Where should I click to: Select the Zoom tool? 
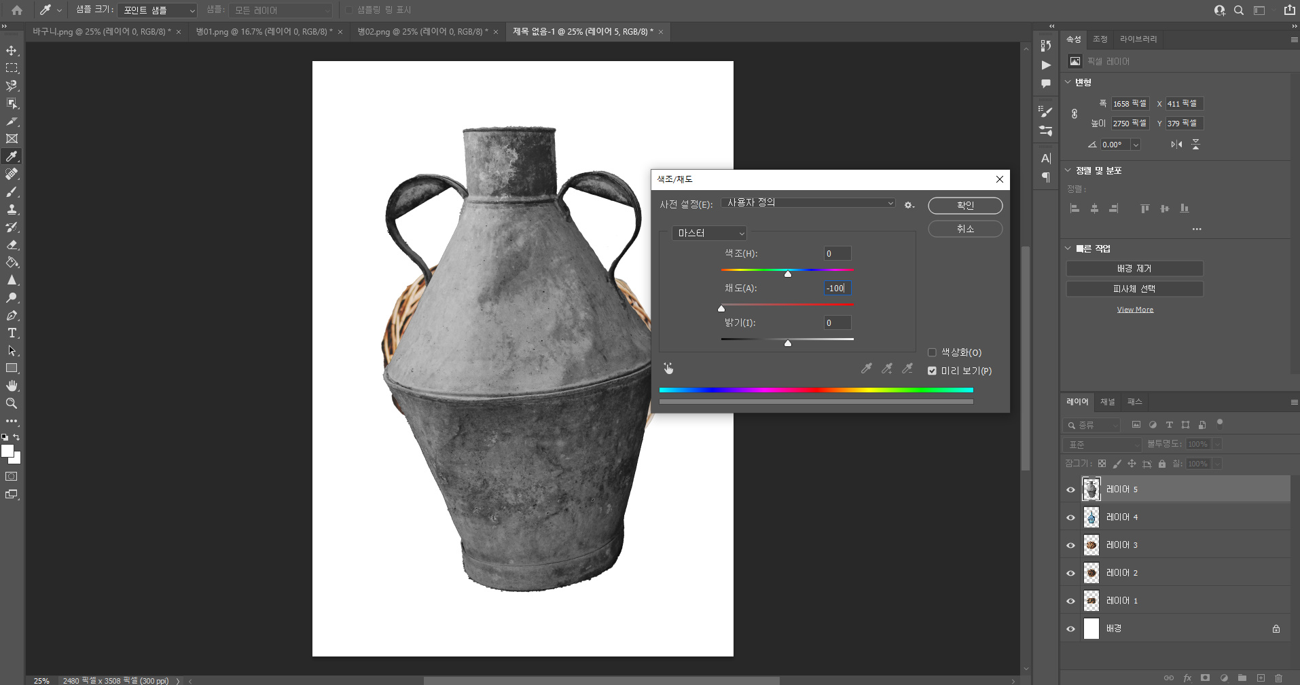(x=12, y=404)
